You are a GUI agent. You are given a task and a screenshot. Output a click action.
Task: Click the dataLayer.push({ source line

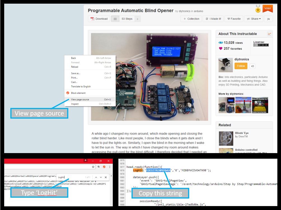[x=146, y=177]
